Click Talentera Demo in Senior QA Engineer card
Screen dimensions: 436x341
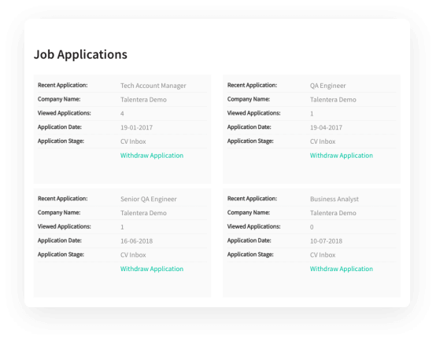point(143,213)
